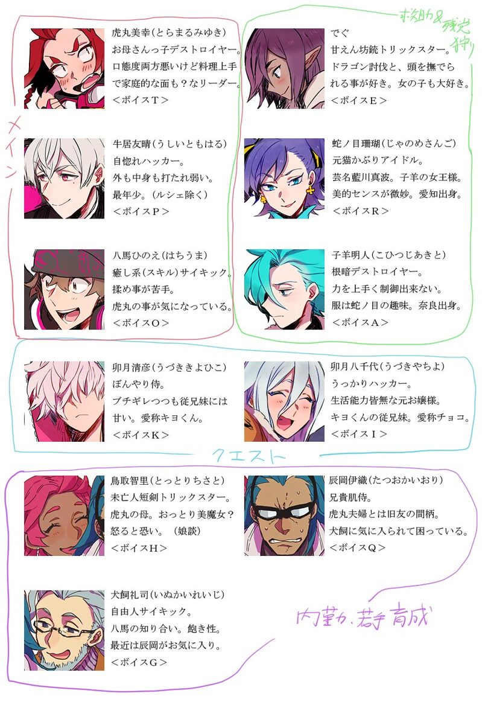The width and height of the screenshot is (482, 705).
Task: Click the blue クエスト handwritten label
Action: (249, 456)
